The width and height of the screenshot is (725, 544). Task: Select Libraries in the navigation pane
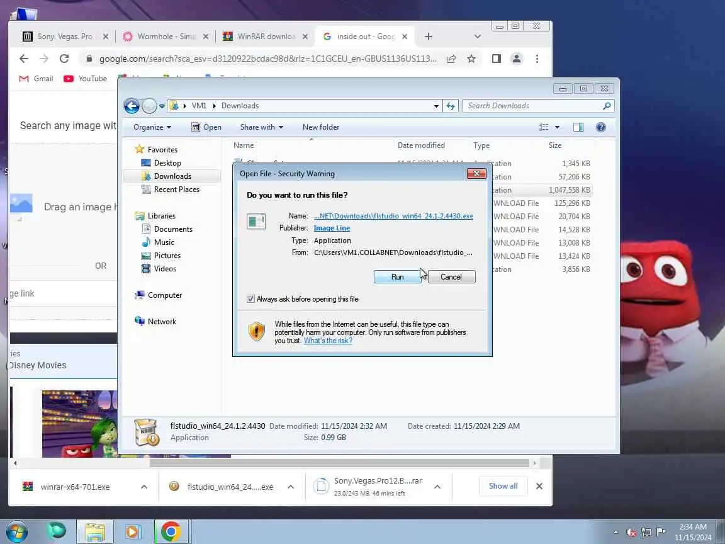click(x=161, y=215)
